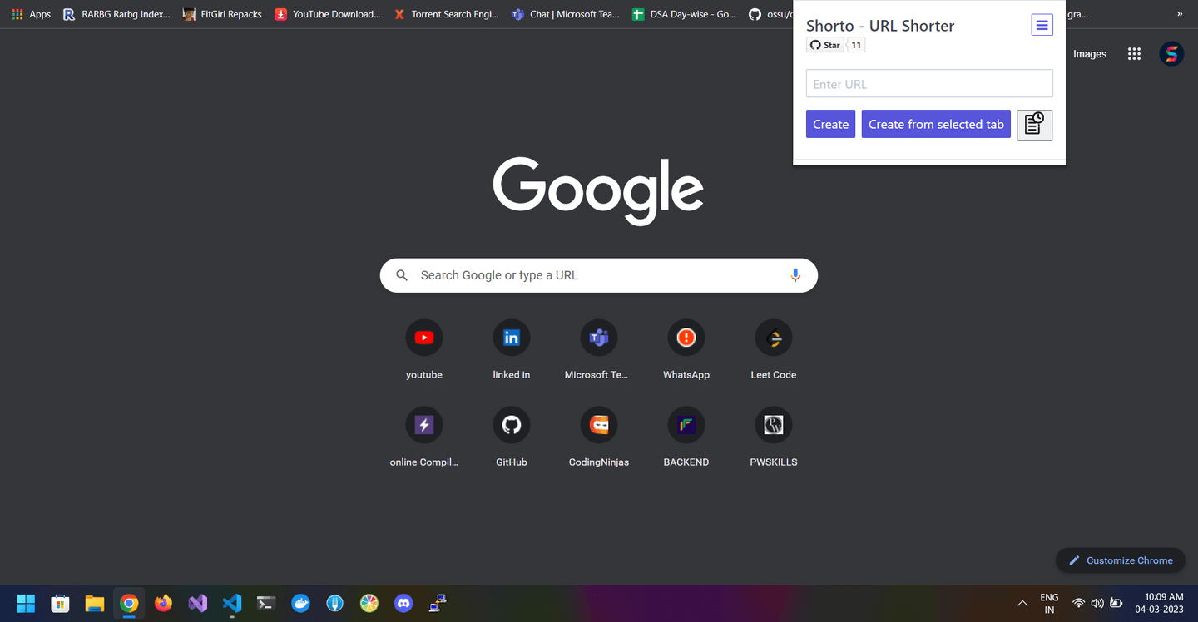The image size is (1198, 622).
Task: Focus the Enter URL input field
Action: (x=929, y=84)
